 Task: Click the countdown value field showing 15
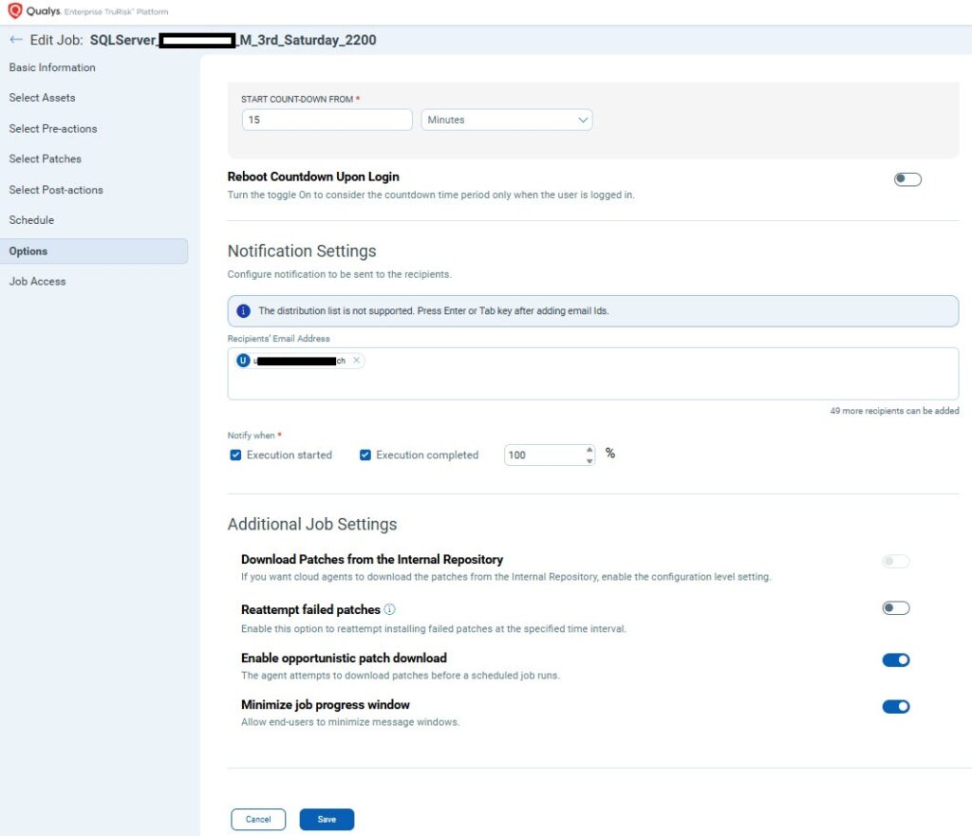327,121
